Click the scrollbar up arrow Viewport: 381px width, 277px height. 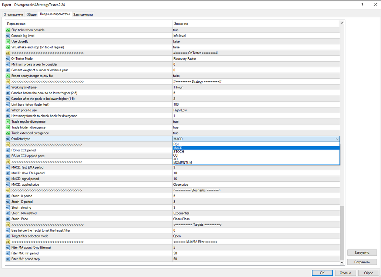click(x=342, y=23)
